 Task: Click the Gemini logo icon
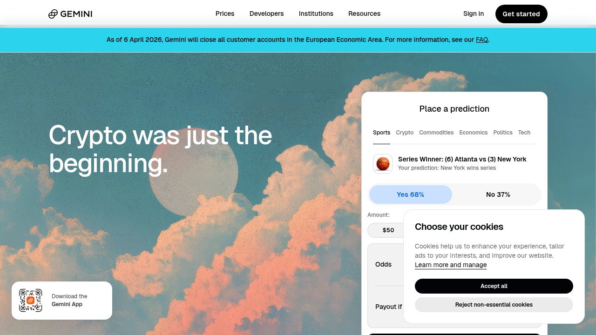tap(53, 14)
